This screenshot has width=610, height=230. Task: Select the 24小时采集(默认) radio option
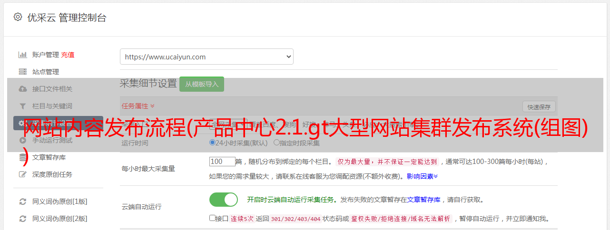point(213,143)
